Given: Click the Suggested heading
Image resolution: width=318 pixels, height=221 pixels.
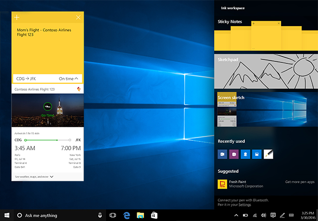Looking at the screenshot, I should pyautogui.click(x=228, y=171).
